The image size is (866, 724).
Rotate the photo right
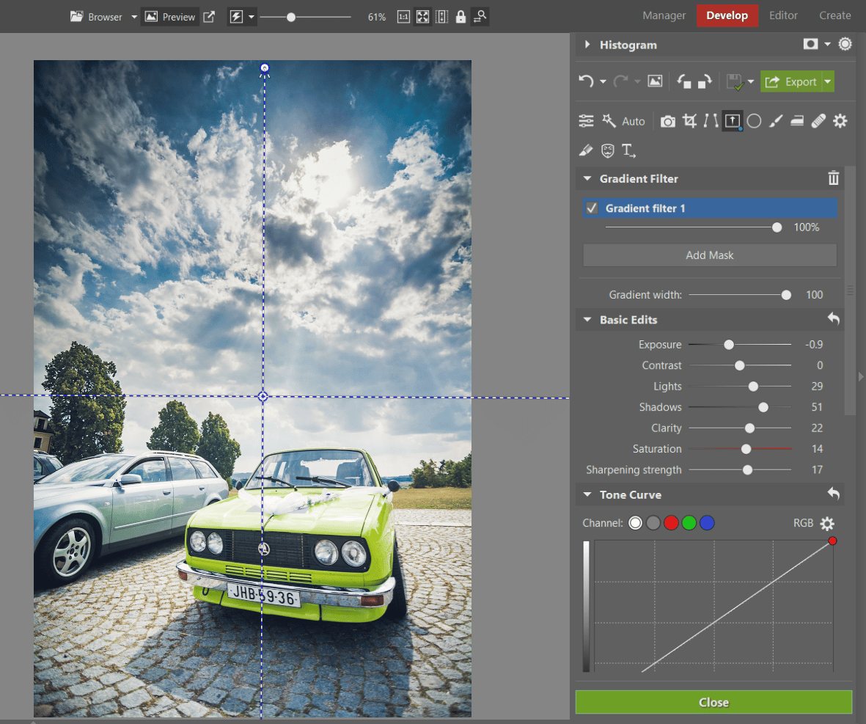(x=705, y=82)
